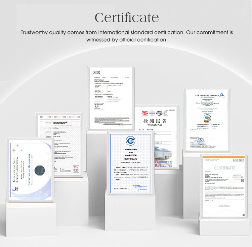Click the CCIC circular blue logo
The height and width of the screenshot is (247, 252).
point(130,141)
